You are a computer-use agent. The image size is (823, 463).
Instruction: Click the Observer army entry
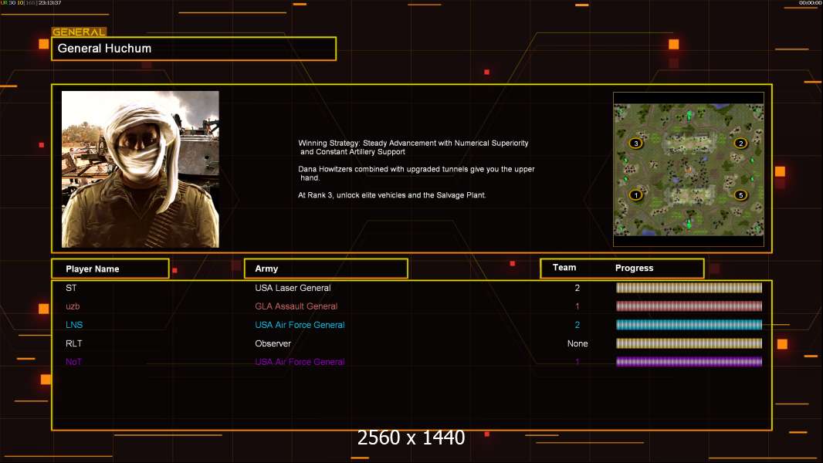click(273, 343)
